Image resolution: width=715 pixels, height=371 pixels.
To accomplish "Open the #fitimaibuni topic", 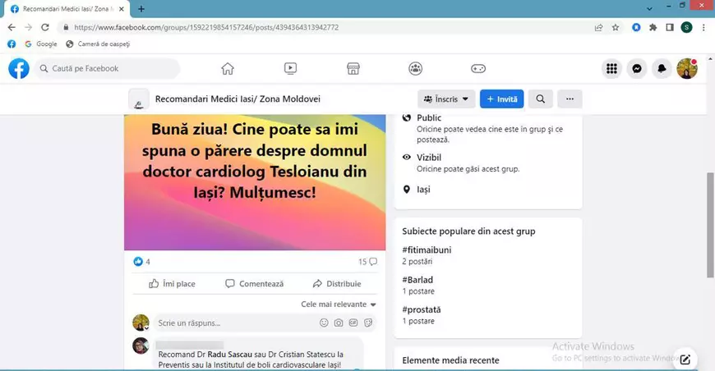I will tap(427, 250).
